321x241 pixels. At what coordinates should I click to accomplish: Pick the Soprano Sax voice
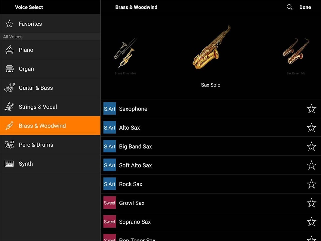tap(135, 222)
